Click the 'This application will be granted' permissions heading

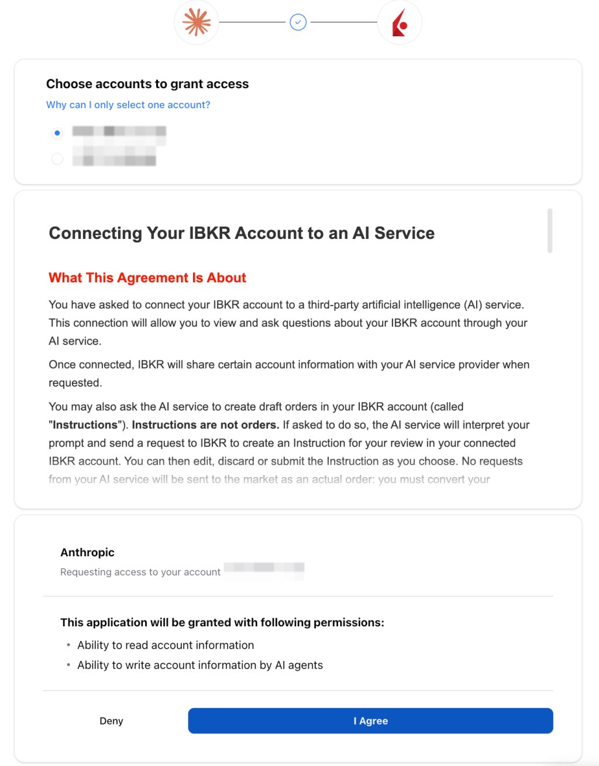point(222,622)
